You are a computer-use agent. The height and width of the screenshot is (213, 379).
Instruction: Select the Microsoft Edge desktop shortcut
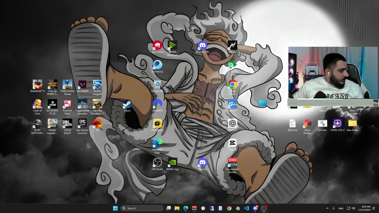(x=157, y=146)
